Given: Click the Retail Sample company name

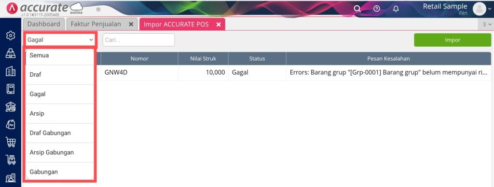Looking at the screenshot, I should pyautogui.click(x=445, y=6).
